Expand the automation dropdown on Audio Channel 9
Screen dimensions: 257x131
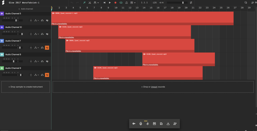36,75
